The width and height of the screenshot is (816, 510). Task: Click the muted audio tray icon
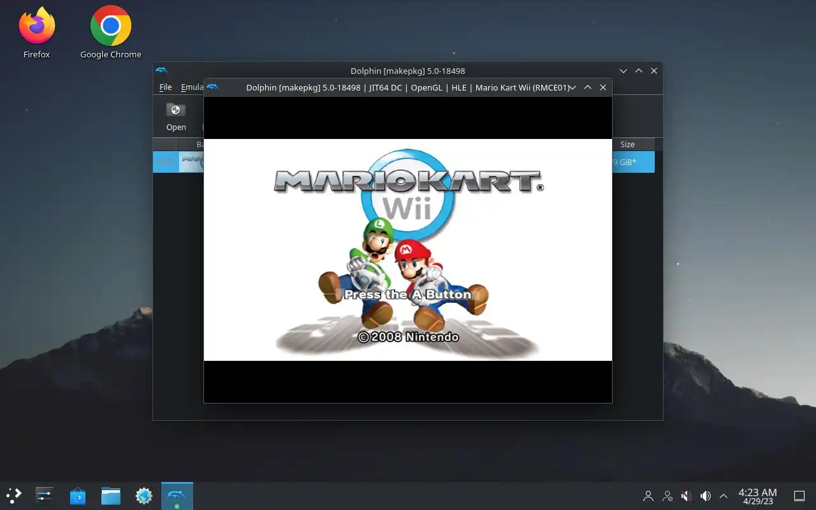pyautogui.click(x=687, y=495)
